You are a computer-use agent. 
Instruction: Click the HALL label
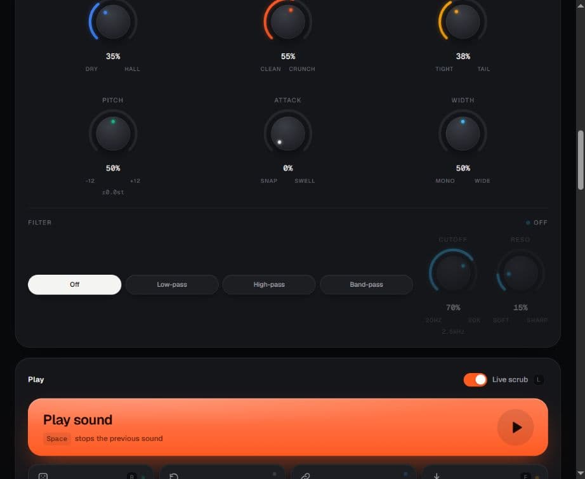tap(132, 69)
